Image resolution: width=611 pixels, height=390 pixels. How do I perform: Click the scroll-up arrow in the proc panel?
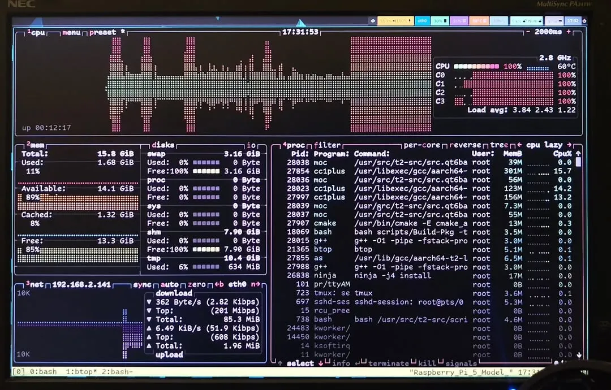tap(577, 153)
